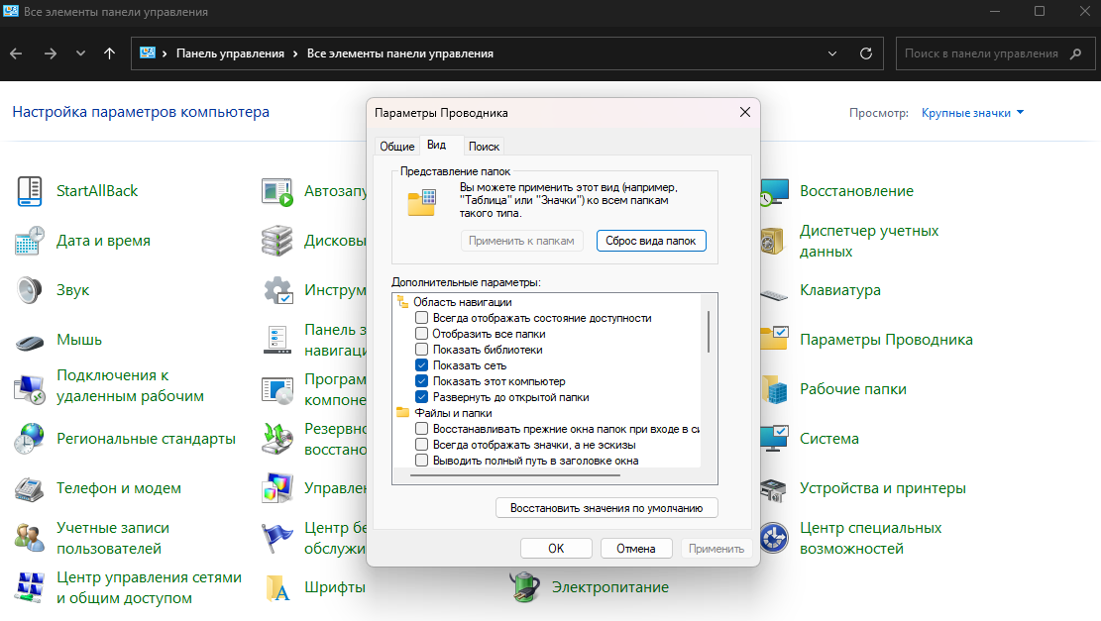Uncheck the Показать сеть checkbox
This screenshot has height=621, width=1101.
point(421,365)
